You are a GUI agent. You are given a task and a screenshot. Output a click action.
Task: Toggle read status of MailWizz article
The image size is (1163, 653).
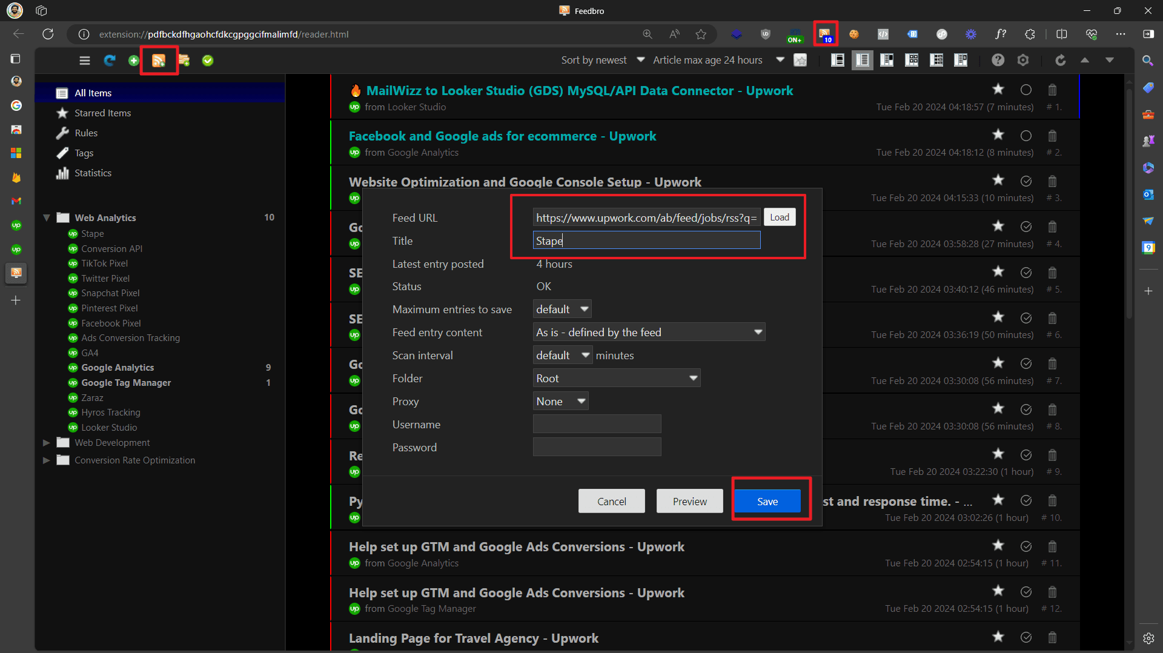coord(1026,90)
